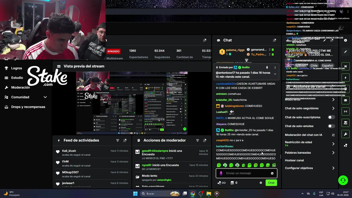Open three-dot menu of pinned message
The image size is (352, 198).
tap(275, 67)
